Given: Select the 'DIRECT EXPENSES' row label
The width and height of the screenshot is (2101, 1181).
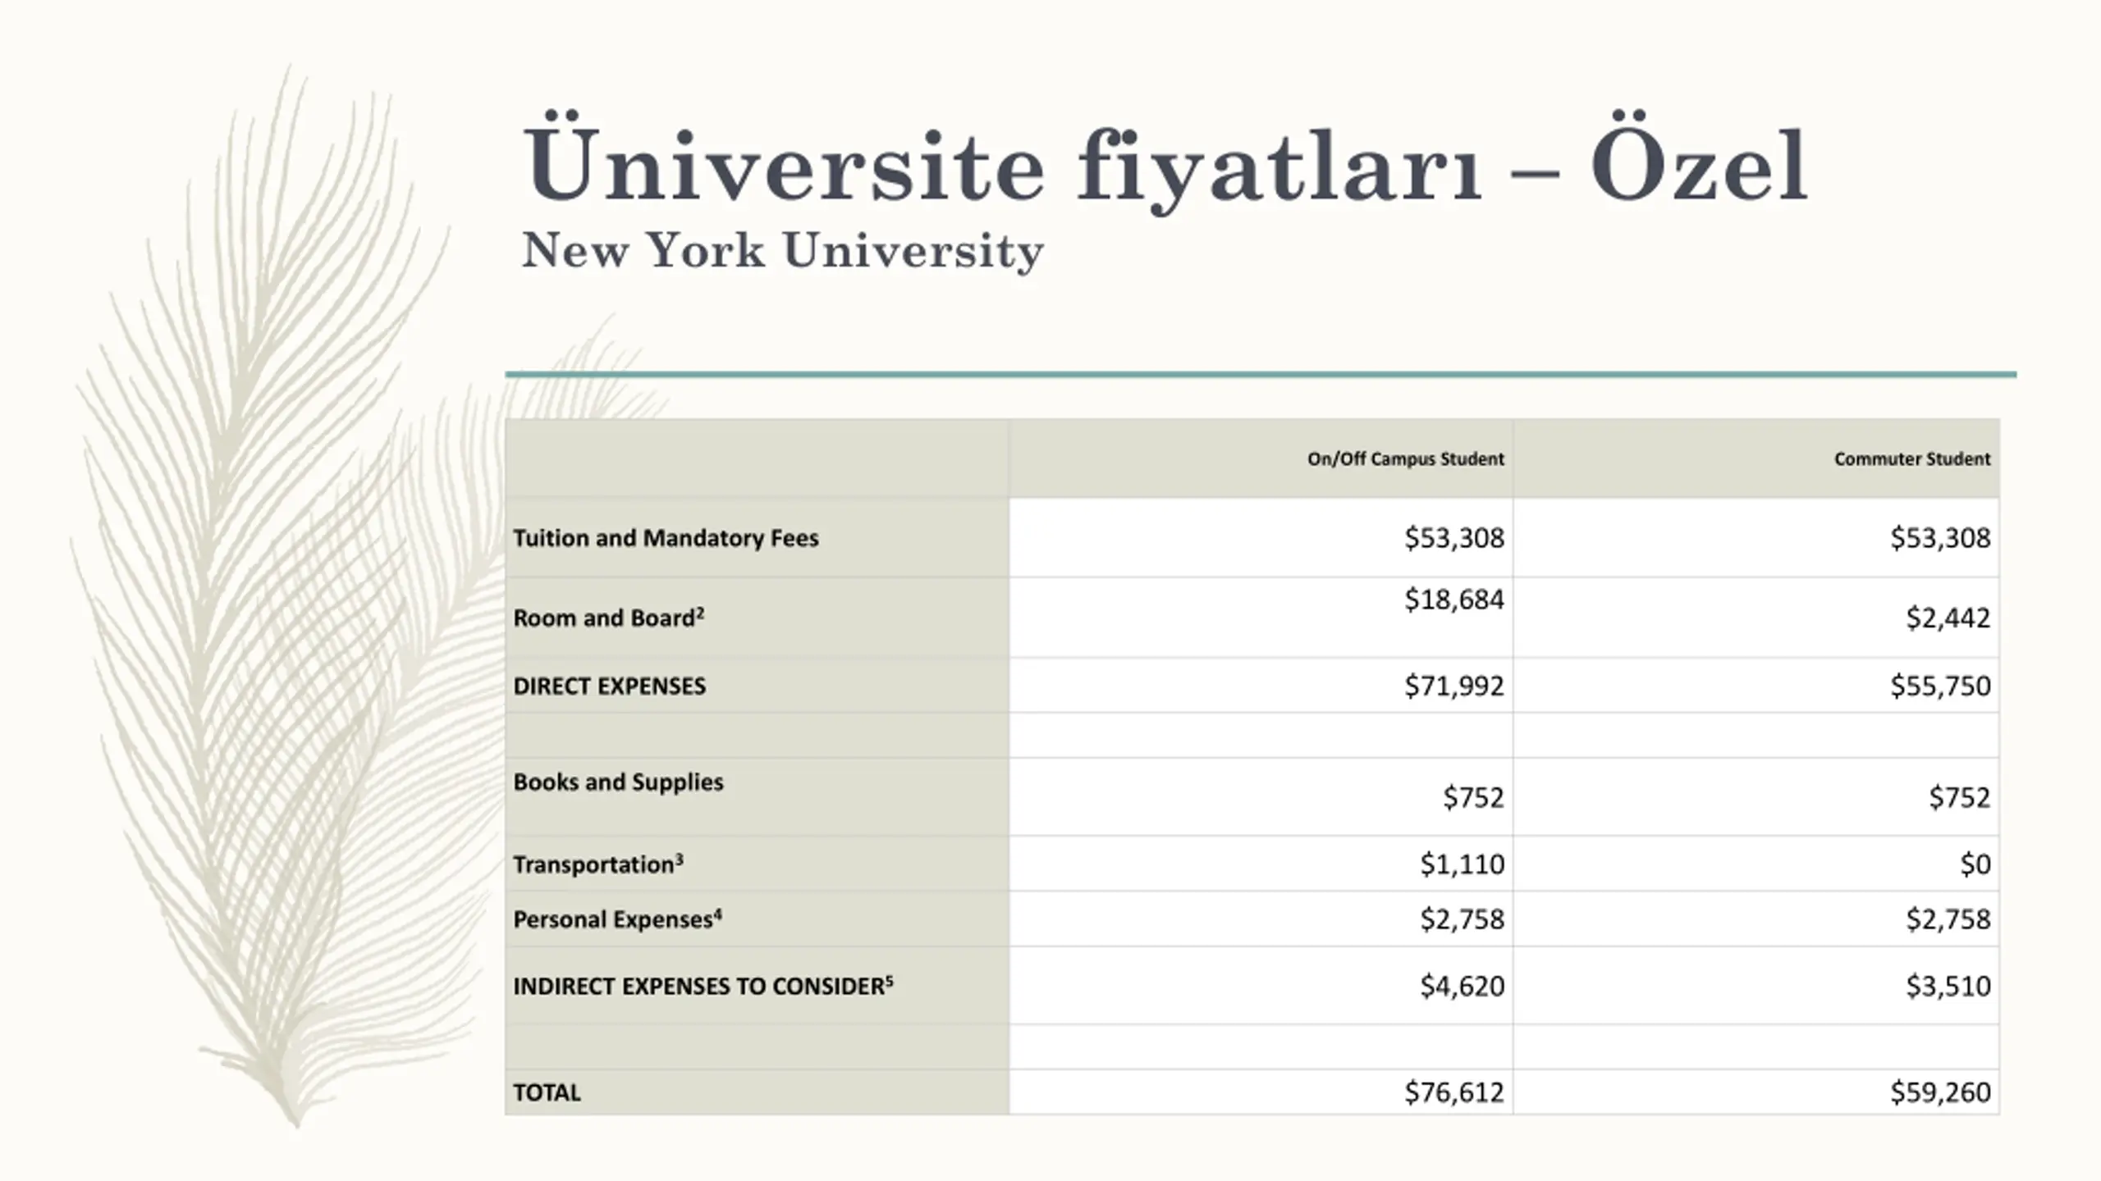Looking at the screenshot, I should (x=609, y=686).
